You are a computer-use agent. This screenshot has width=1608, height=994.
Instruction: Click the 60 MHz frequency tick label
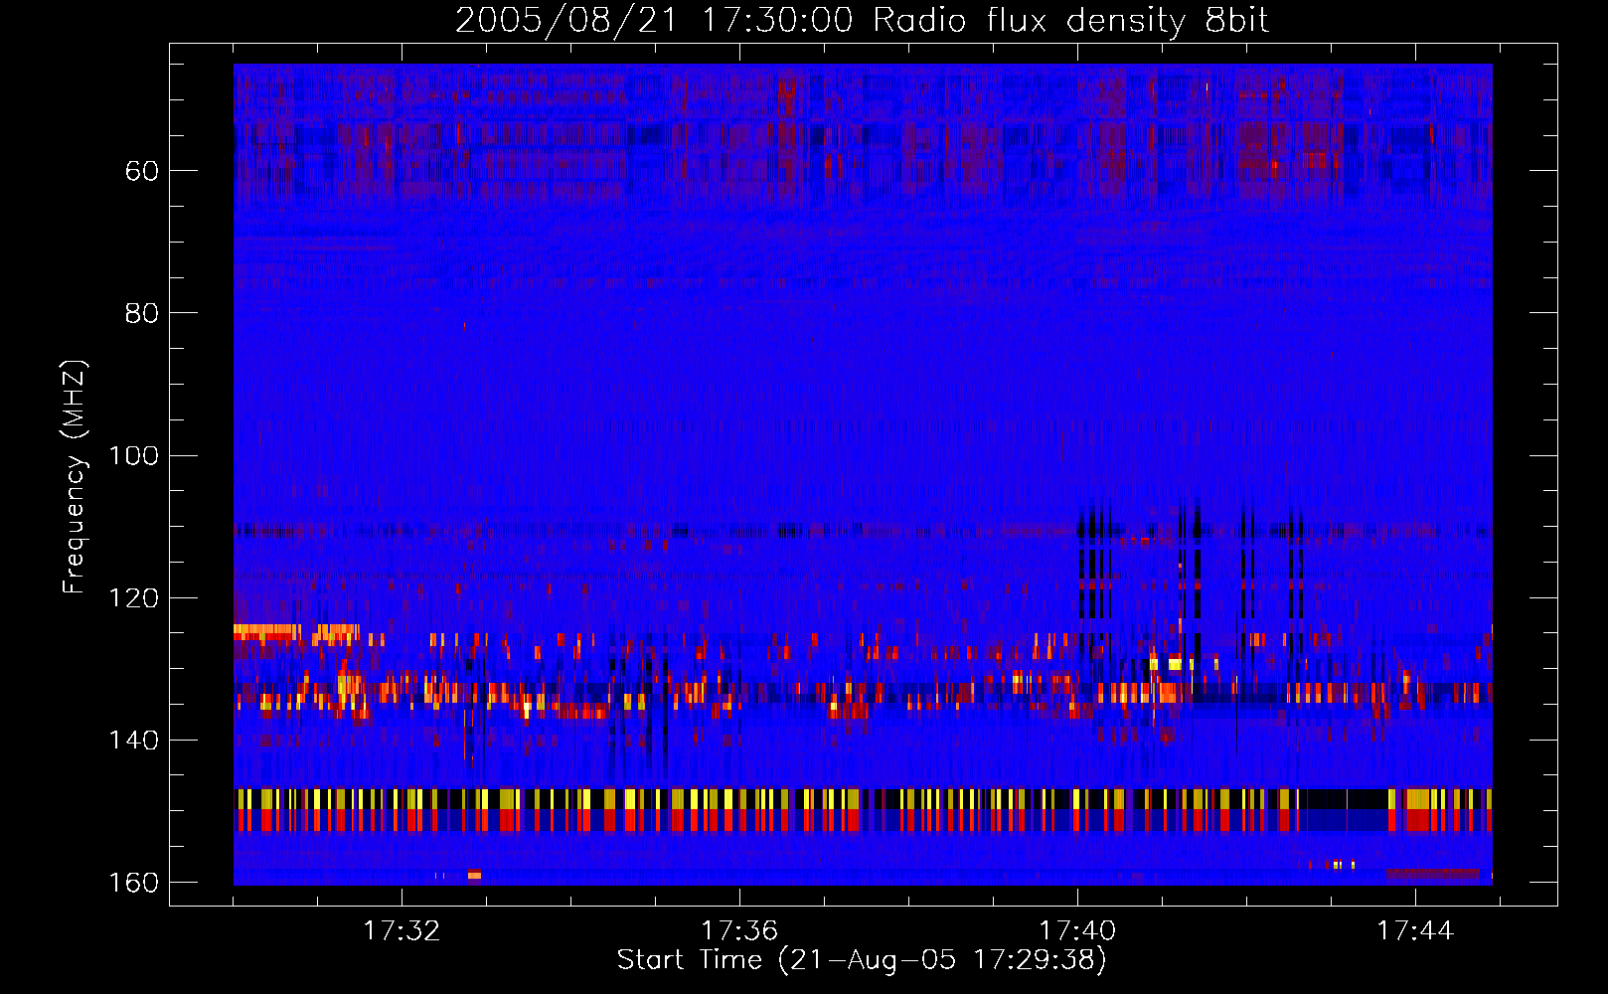point(142,171)
